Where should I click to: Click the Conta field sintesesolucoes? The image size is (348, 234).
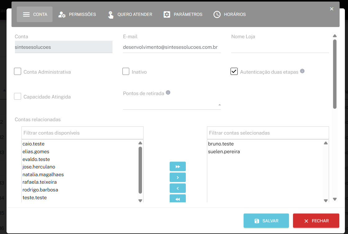[63, 47]
